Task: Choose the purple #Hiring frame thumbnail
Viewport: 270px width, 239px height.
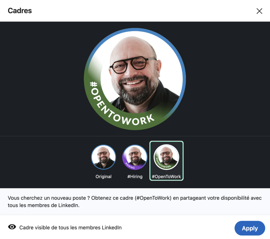Action: click(135, 157)
